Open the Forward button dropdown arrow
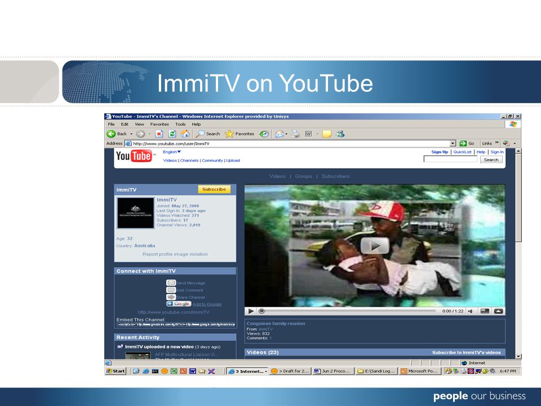The width and height of the screenshot is (541, 406). coord(149,134)
